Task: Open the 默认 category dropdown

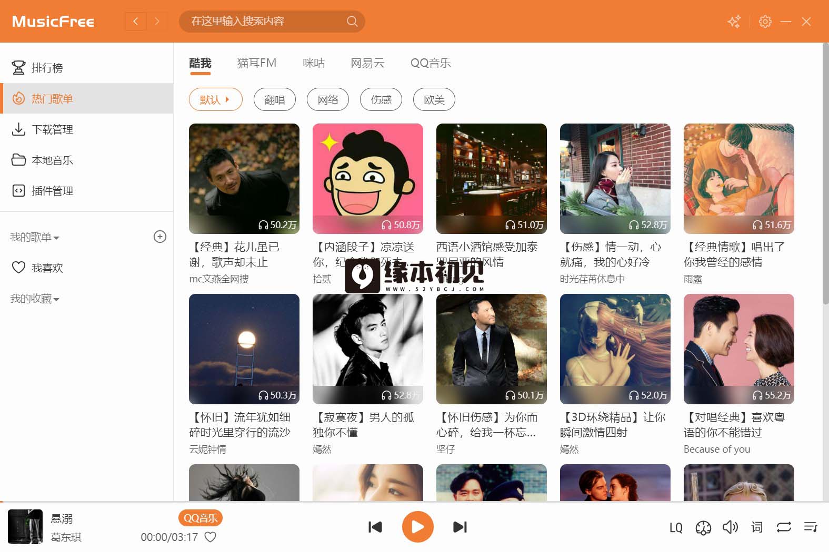Action: tap(216, 99)
